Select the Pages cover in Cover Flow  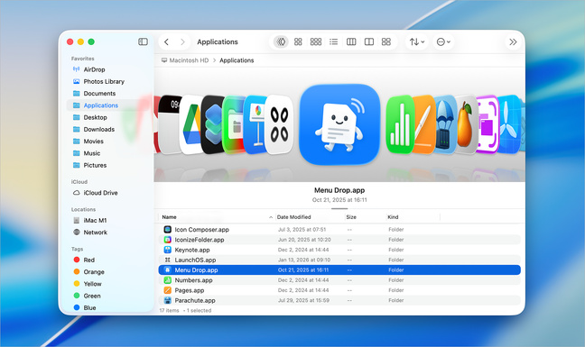point(424,124)
